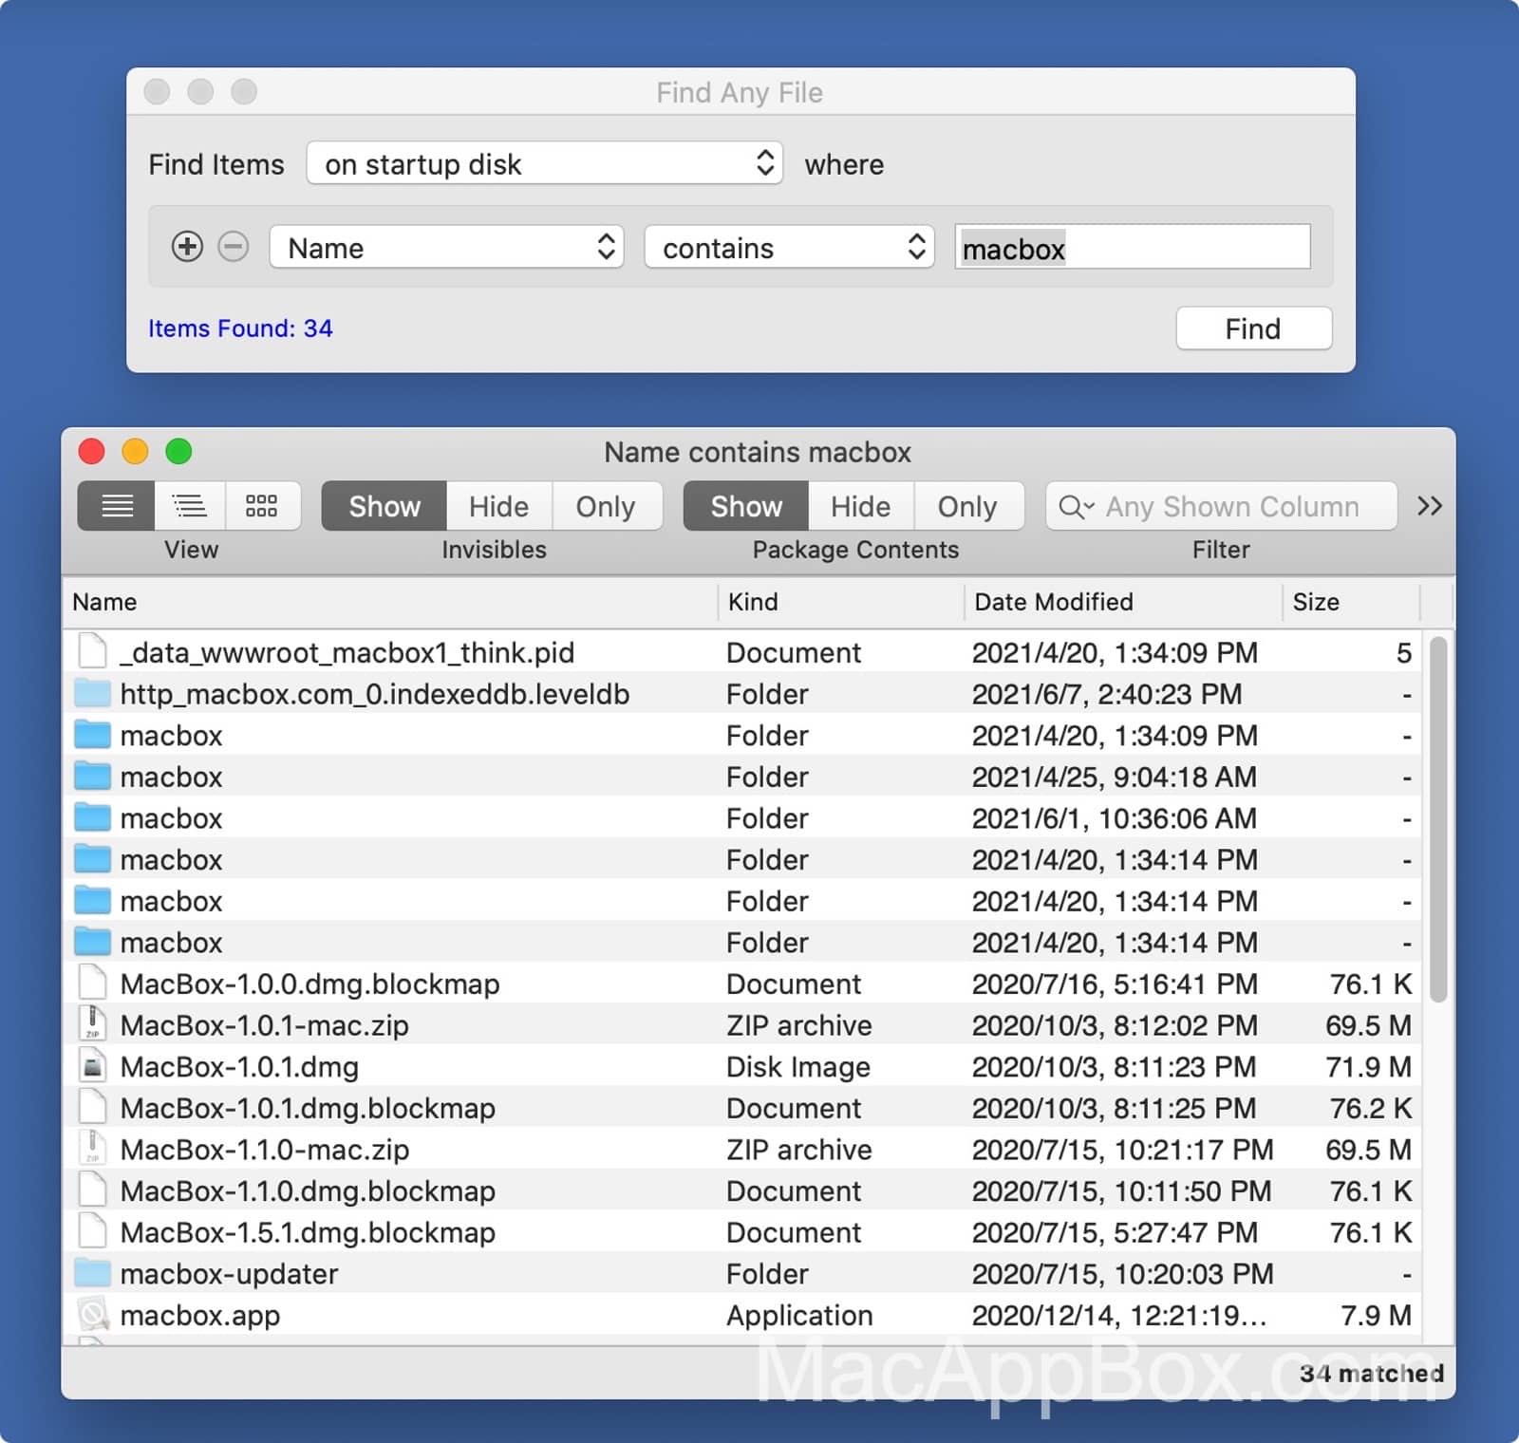The height and width of the screenshot is (1443, 1519).
Task: Click the results list vertical scrollbar
Action: point(1438,819)
